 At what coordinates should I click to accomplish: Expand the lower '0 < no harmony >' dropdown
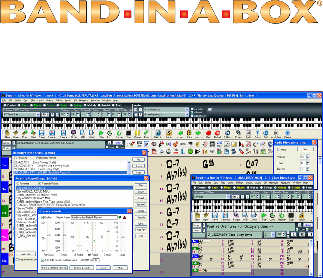tap(187, 114)
